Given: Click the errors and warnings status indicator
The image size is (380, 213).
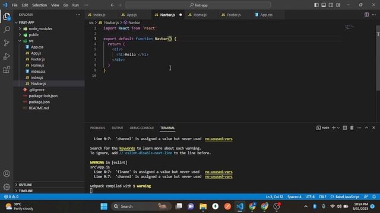Looking at the screenshot, I should [x=11, y=197].
